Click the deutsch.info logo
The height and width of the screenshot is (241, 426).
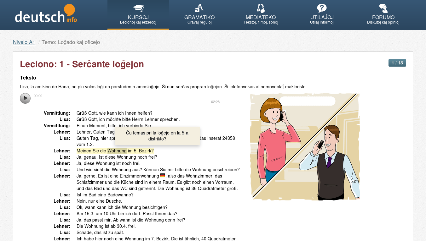(x=46, y=14)
